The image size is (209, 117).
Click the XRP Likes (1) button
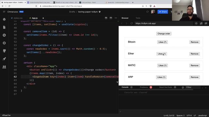coord(161,77)
